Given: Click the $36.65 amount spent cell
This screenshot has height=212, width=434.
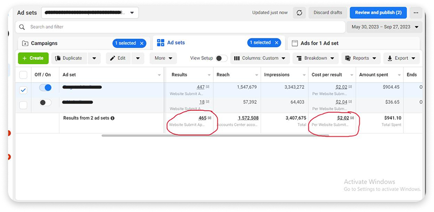Looking at the screenshot, I should (x=392, y=102).
